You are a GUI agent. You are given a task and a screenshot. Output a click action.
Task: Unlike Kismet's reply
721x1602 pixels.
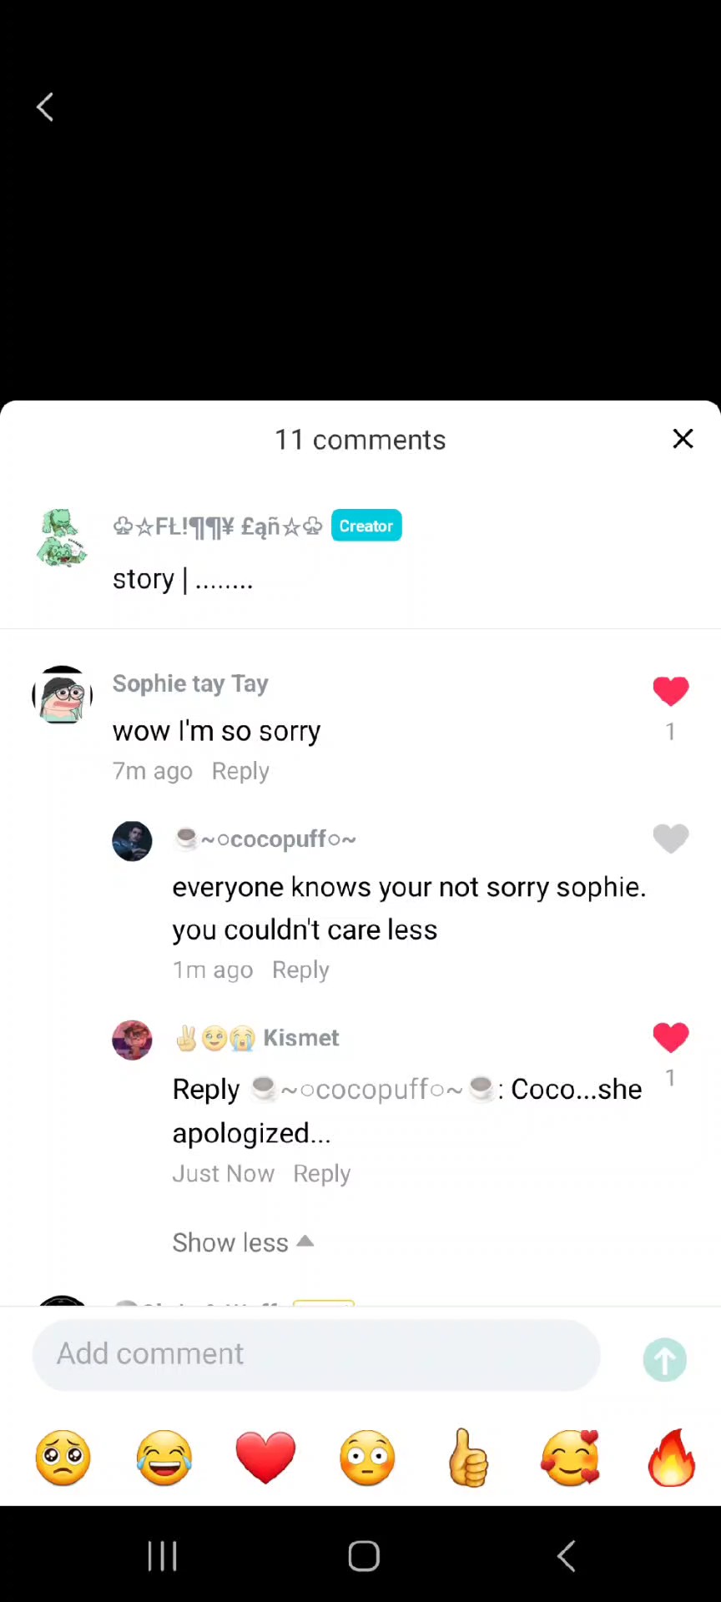pos(671,1037)
